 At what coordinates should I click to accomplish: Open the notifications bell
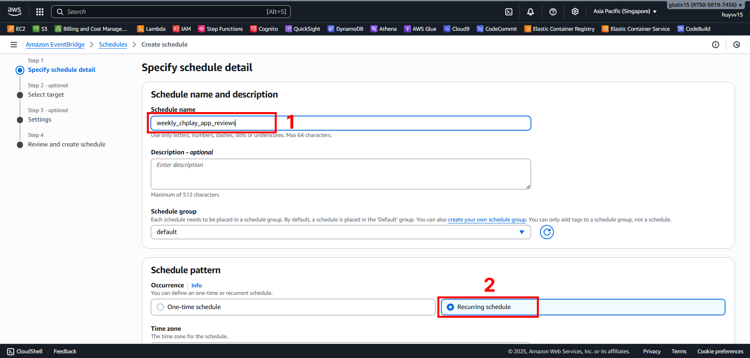pyautogui.click(x=531, y=12)
